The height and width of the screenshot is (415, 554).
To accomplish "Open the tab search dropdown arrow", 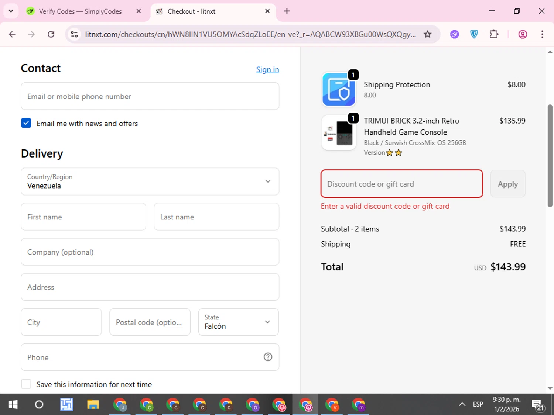I will (x=11, y=11).
